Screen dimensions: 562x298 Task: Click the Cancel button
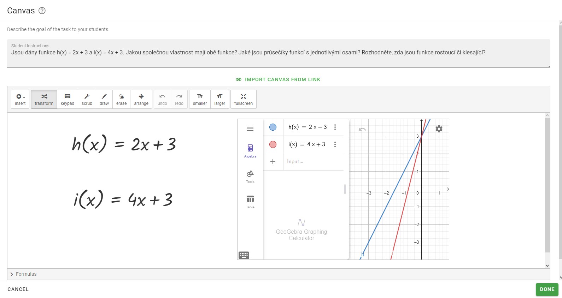(x=18, y=289)
